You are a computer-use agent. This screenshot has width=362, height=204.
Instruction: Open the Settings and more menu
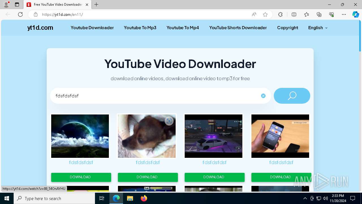[344, 14]
